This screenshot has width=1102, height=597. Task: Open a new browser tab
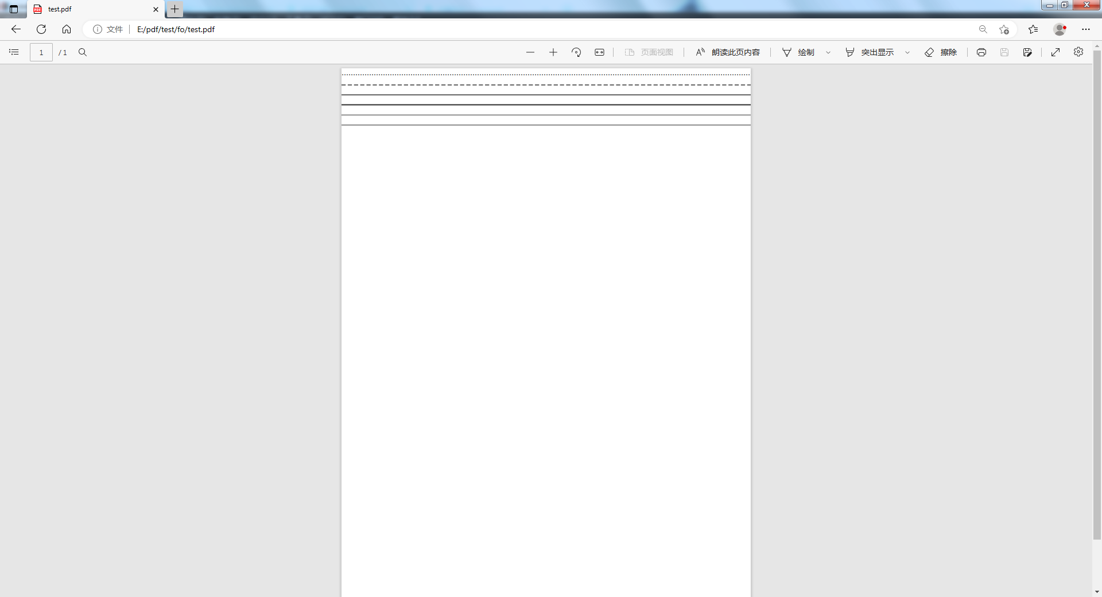tap(175, 9)
